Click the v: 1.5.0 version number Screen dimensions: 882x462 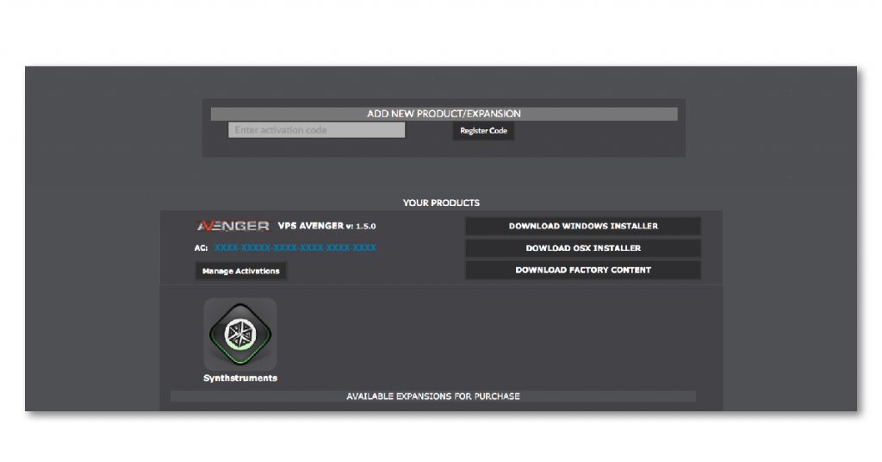[361, 226]
